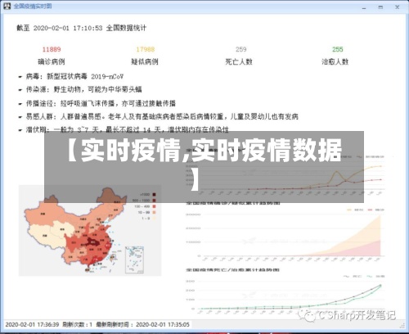Click the 治愈人数 label
409x334 pixels.
(x=335, y=61)
